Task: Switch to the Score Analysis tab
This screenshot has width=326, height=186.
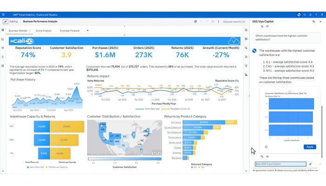Action: click(43, 31)
